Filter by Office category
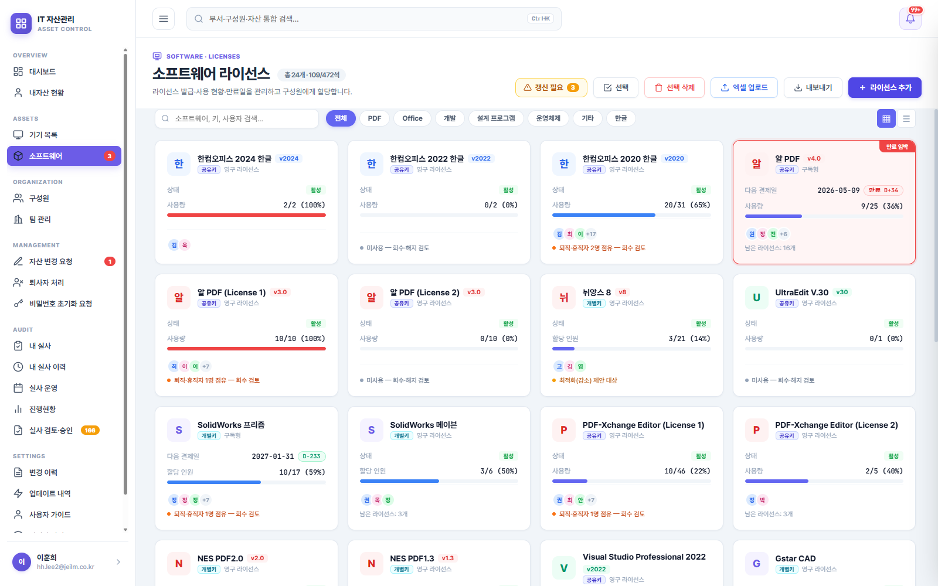Image resolution: width=938 pixels, height=586 pixels. pos(413,118)
